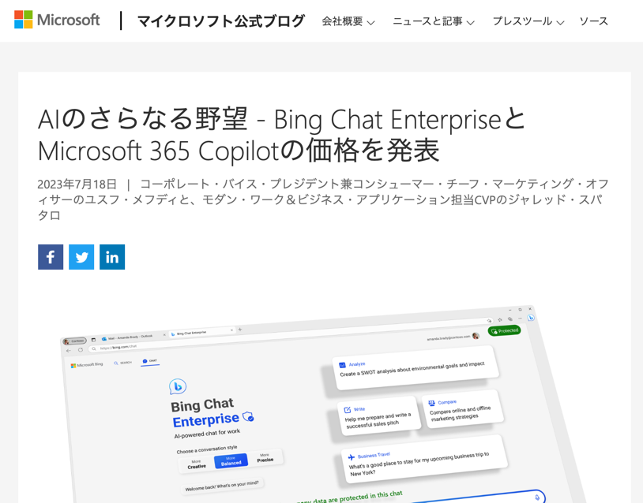Click the Facebook share icon
643x503 pixels.
[x=50, y=256]
